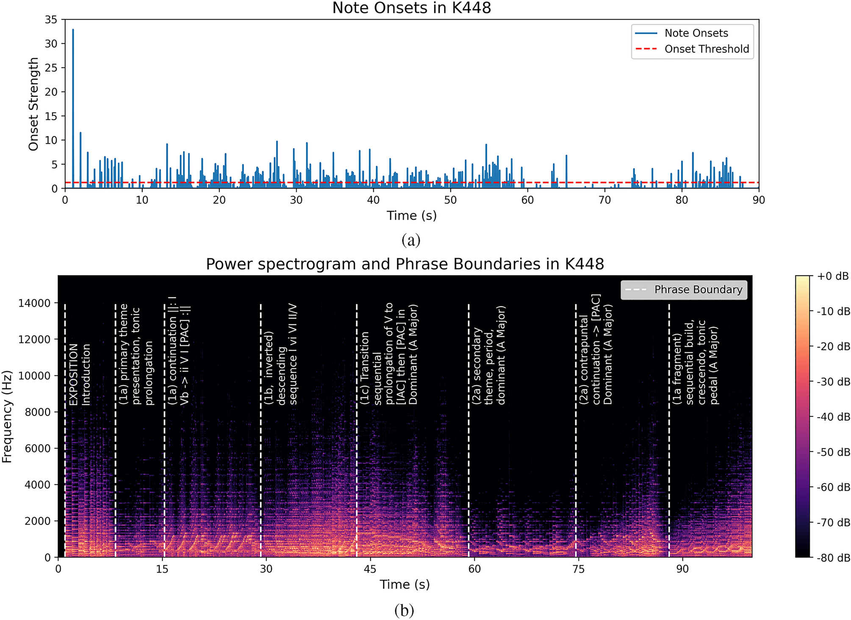Click the spectrogram title text

tap(405, 264)
